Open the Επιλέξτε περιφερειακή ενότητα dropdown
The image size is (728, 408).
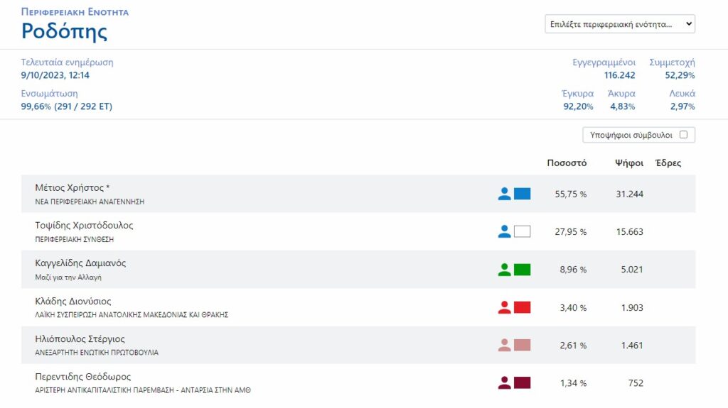[619, 24]
